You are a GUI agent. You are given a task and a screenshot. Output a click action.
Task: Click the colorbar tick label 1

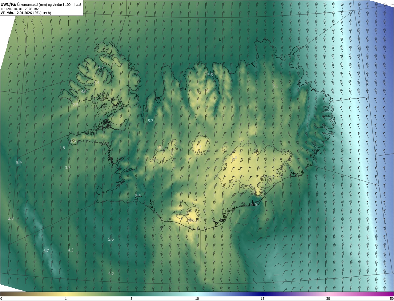[x=66, y=299]
